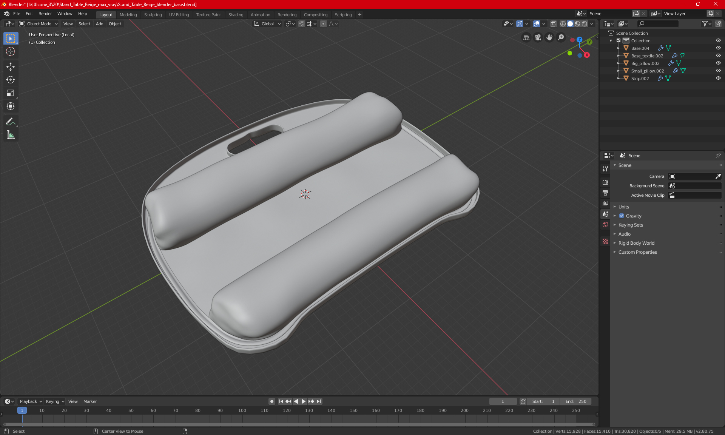
Task: Click the End frame field
Action: (x=576, y=401)
